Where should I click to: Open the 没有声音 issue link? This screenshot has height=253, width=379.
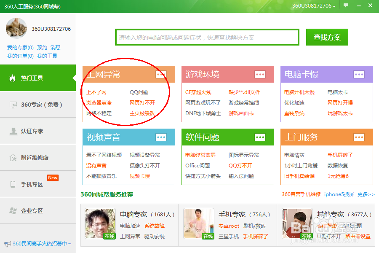[x=96, y=166]
